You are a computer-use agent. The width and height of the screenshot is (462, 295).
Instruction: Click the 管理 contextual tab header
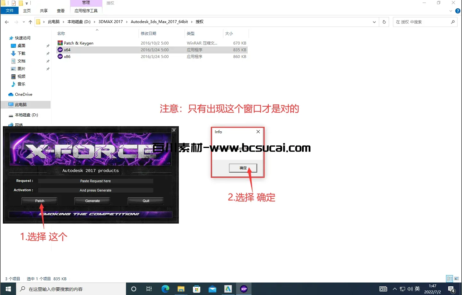tap(86, 3)
